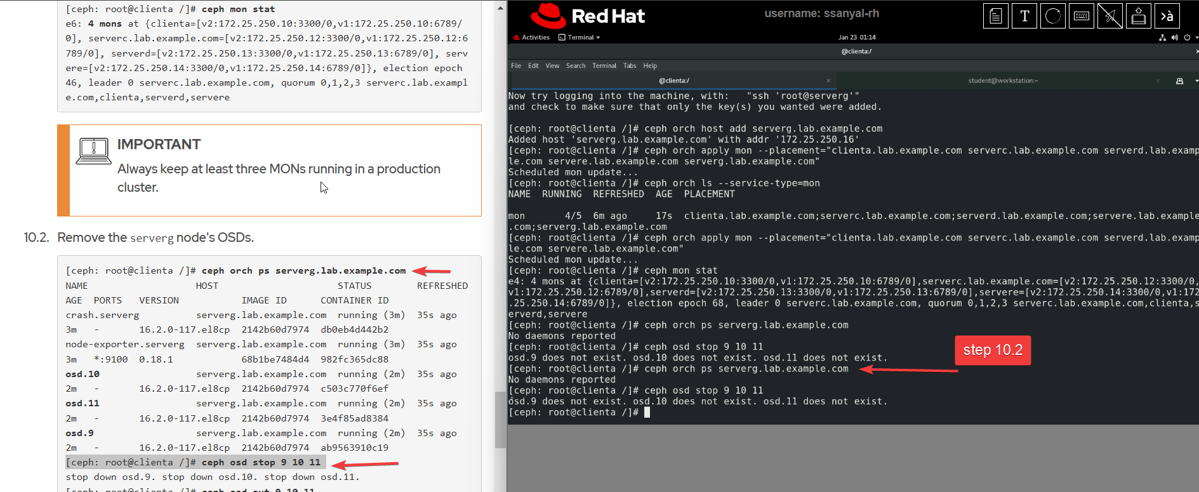
Task: Click the 'osd.11' row name in guide
Action: [83, 404]
